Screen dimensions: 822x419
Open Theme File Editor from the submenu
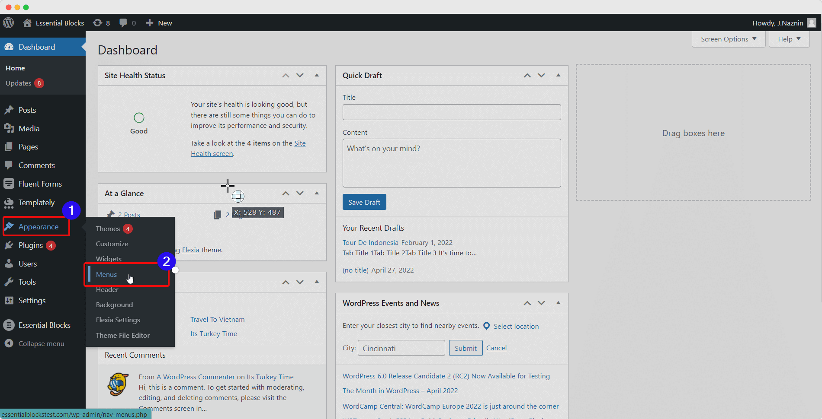point(122,335)
